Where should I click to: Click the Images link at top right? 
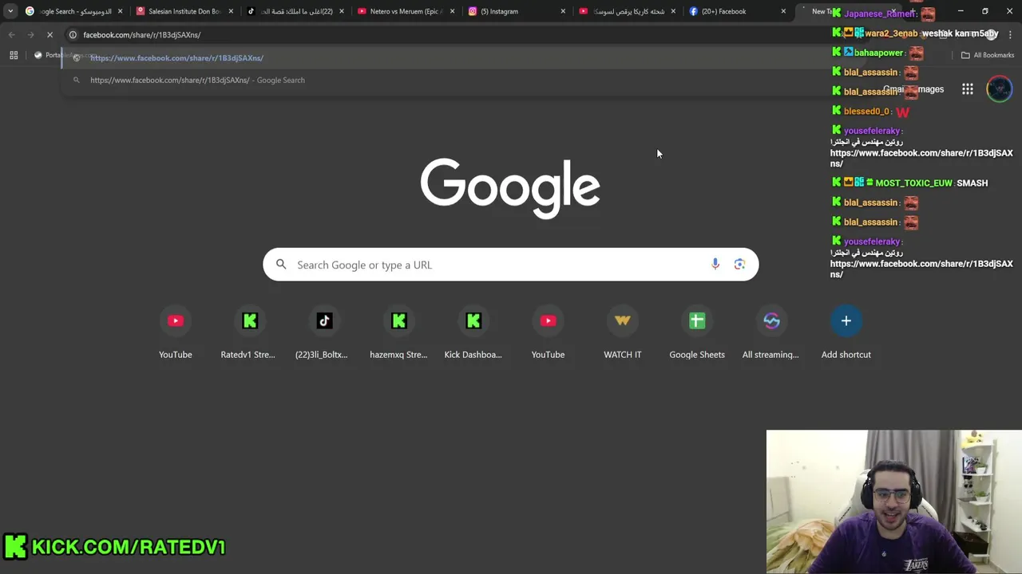930,89
